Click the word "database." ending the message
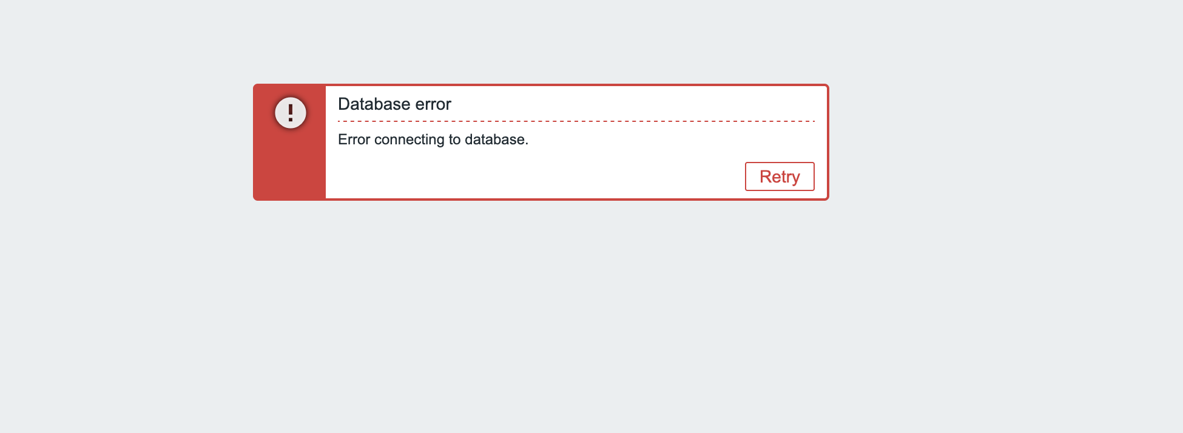 coord(496,139)
